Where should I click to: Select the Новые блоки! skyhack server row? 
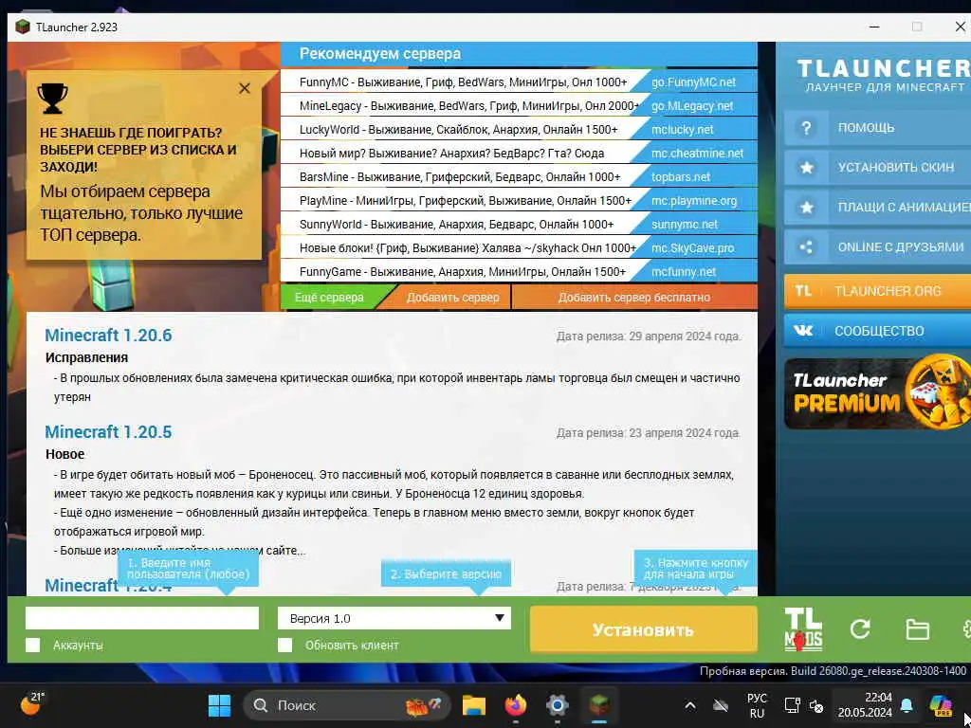[x=519, y=248]
